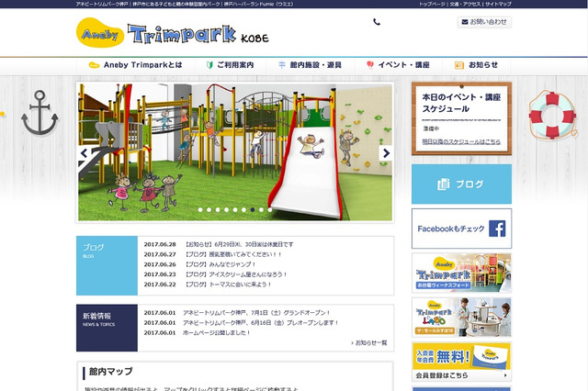Open the 交通・アクセス link
This screenshot has width=588, height=391.
tap(465, 4)
